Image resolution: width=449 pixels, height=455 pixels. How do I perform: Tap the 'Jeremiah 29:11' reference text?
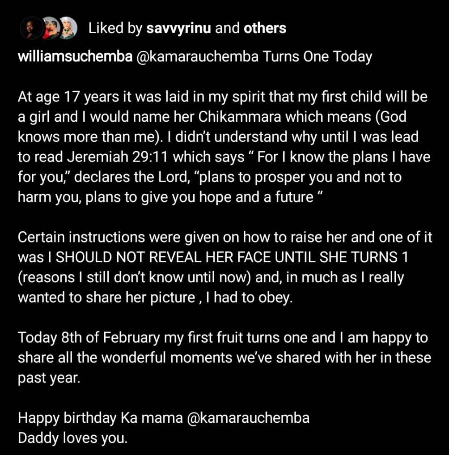click(118, 157)
